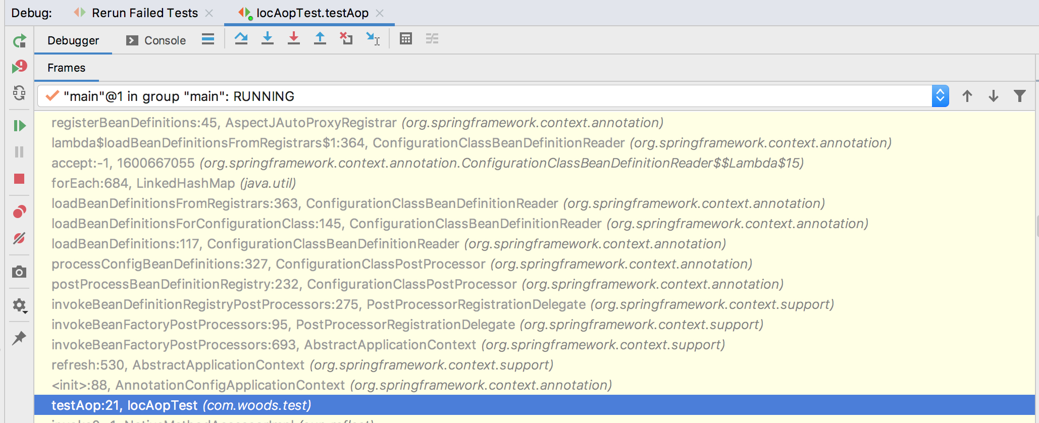Click thread combo box showing main RUNNING
Viewport: 1039px width, 423px height.
493,96
